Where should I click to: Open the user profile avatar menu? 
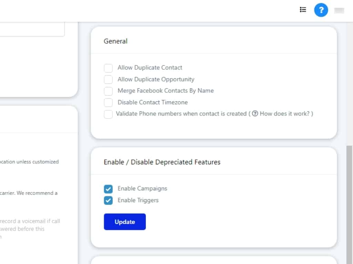(339, 11)
